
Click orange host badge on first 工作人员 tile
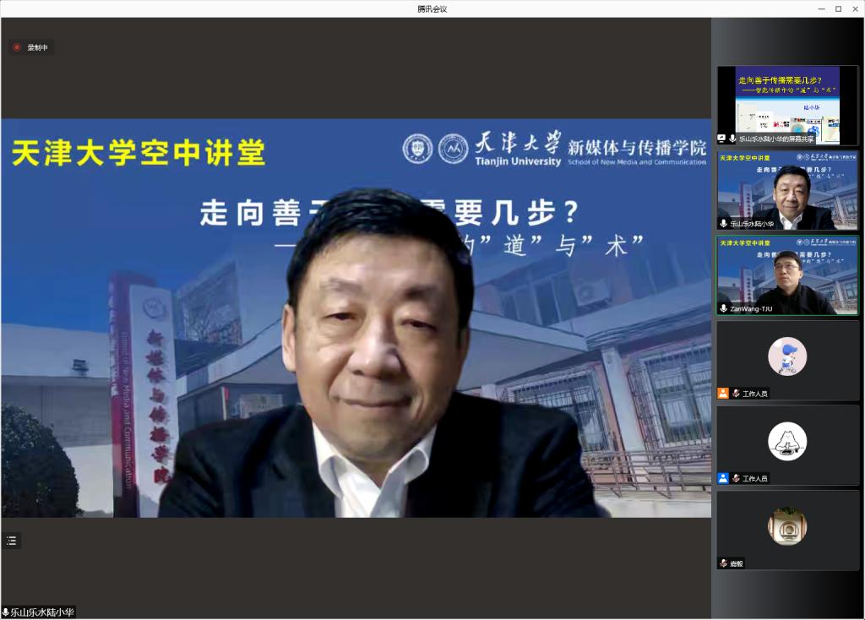click(723, 394)
